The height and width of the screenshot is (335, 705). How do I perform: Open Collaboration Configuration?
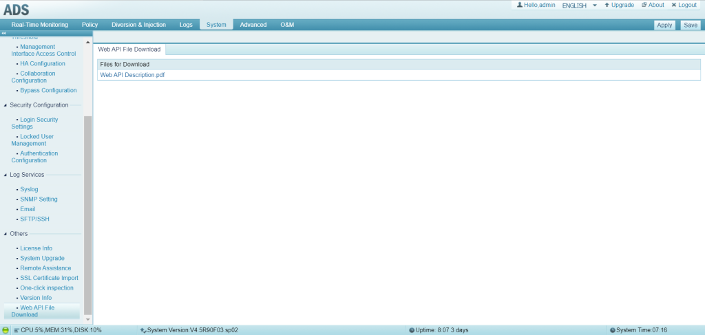point(33,77)
